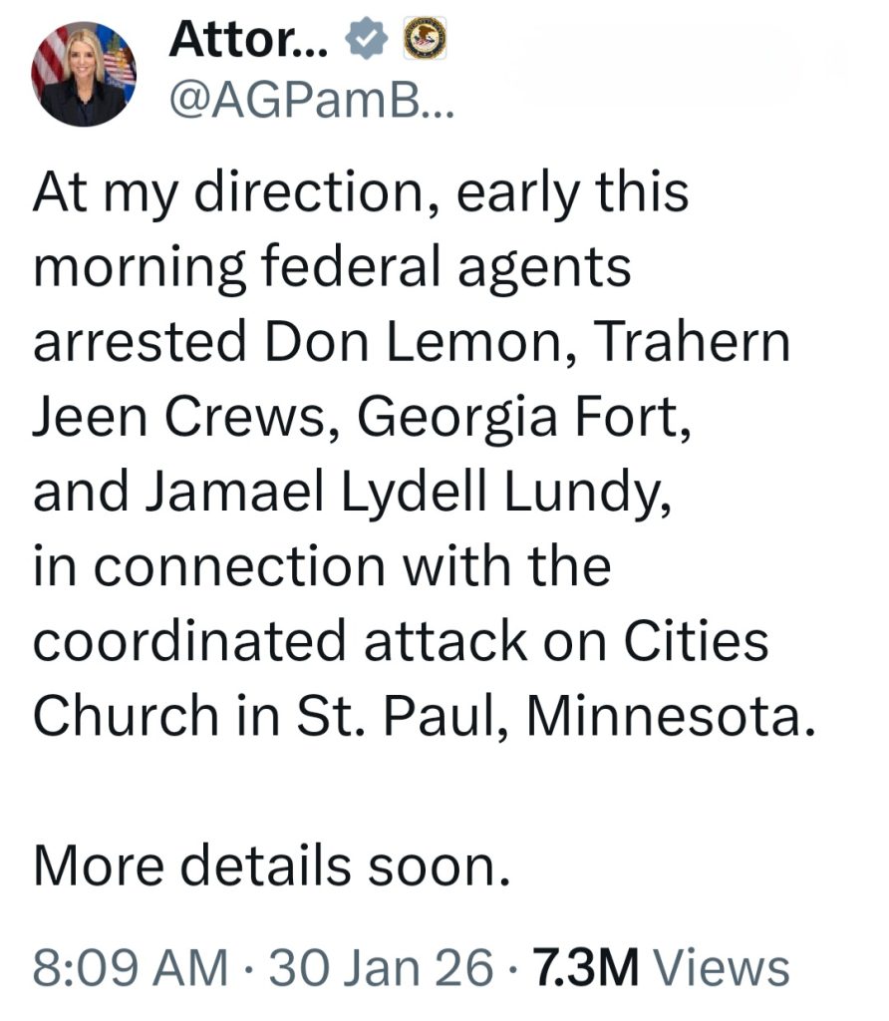Click the Justice Department seal badge
Screen dimensions: 889x1021
tap(424, 40)
